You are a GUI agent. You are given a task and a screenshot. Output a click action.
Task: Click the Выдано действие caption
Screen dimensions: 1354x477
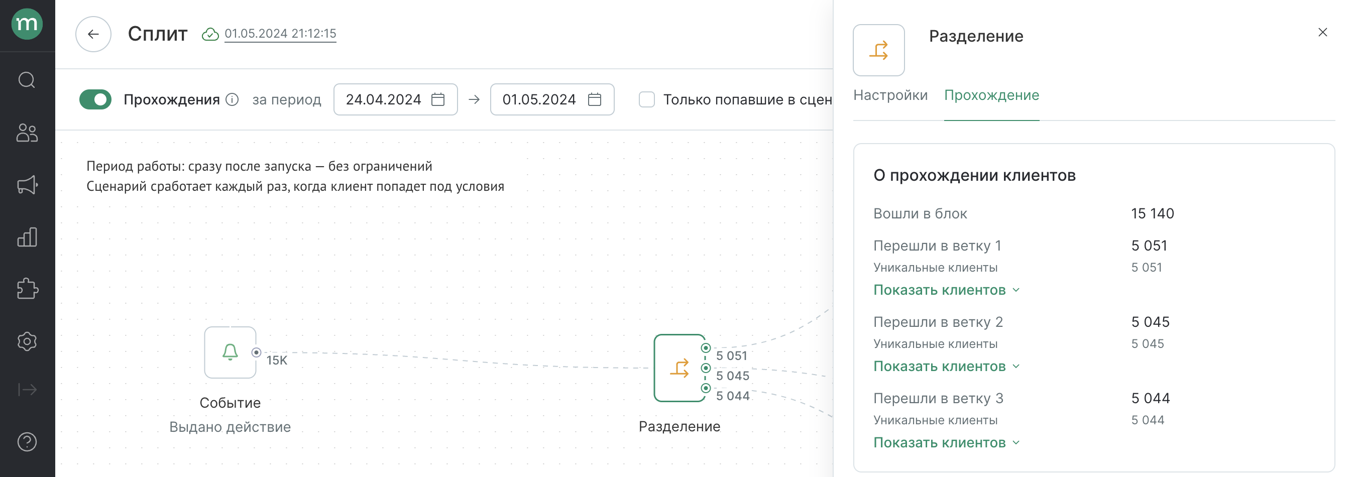230,427
